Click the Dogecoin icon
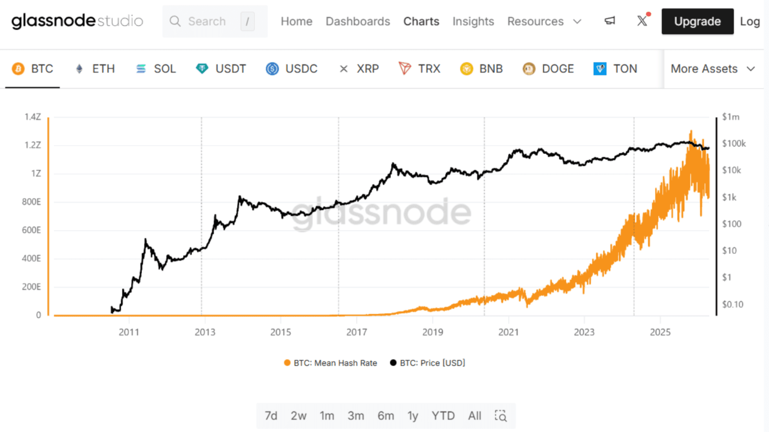769x432 pixels. 529,68
